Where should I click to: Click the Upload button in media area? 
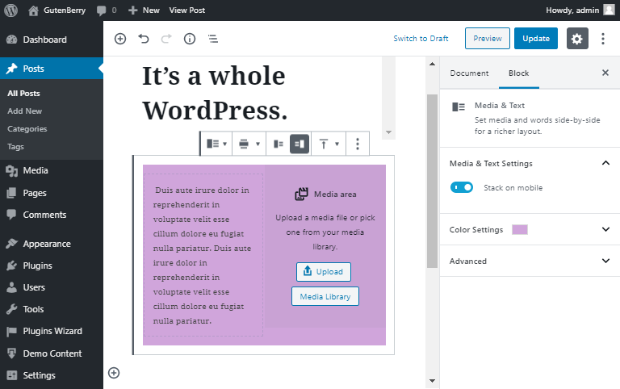click(x=324, y=272)
